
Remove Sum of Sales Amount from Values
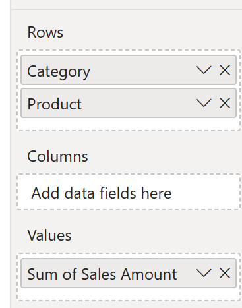pyautogui.click(x=225, y=273)
